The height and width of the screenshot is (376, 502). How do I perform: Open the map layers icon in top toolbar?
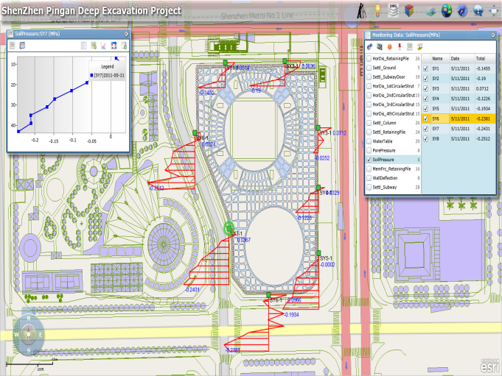click(x=430, y=12)
